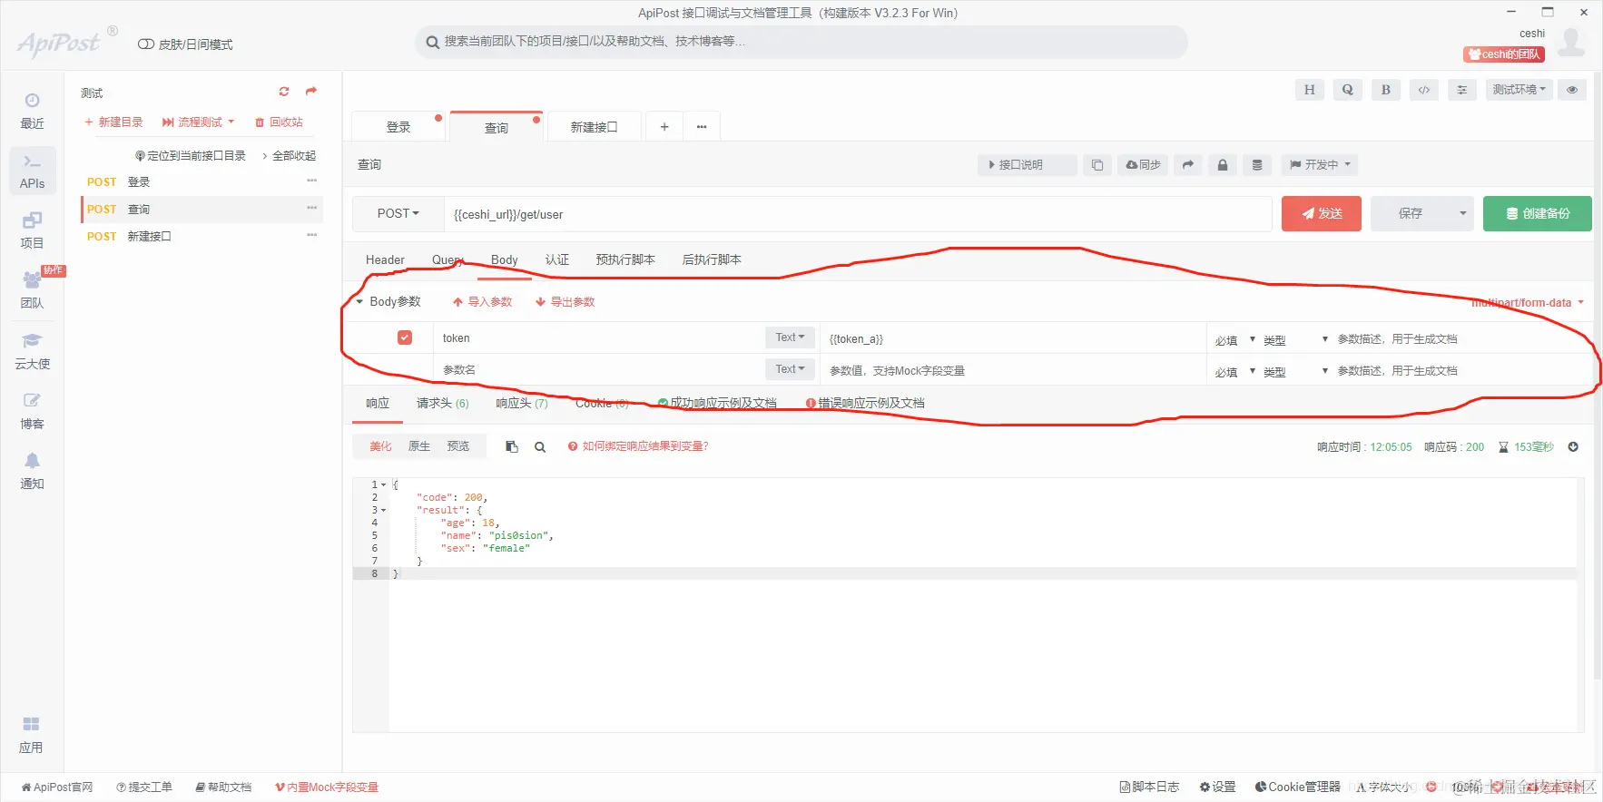Screen dimensions: 1603x802
Task: Open the multipart/form-data body type dropdown
Action: tap(1528, 303)
